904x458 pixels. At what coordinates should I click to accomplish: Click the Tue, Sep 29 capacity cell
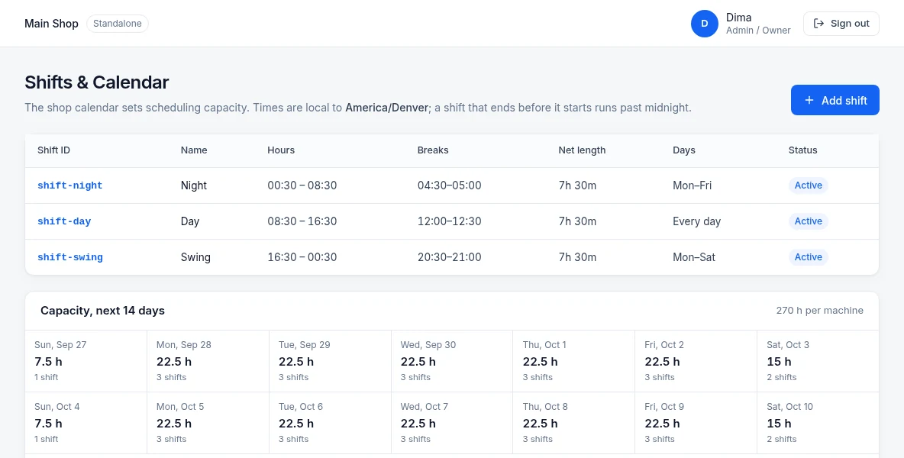[331, 361]
